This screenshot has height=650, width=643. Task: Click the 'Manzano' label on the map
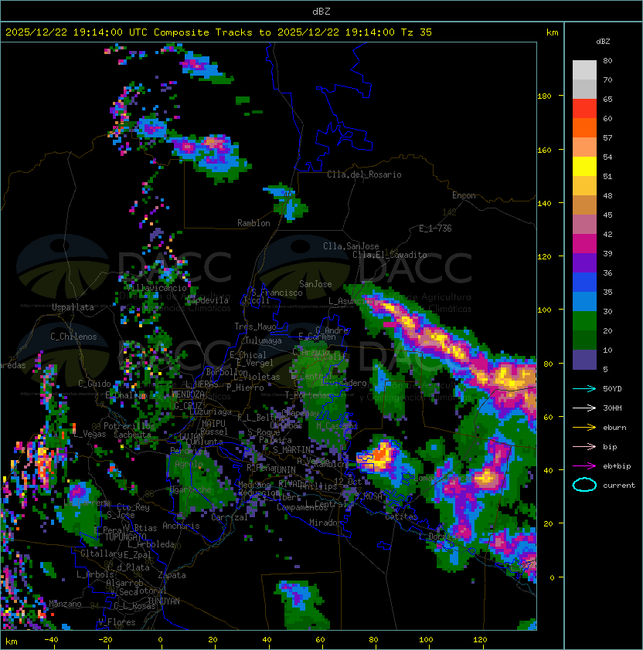pyautogui.click(x=65, y=604)
